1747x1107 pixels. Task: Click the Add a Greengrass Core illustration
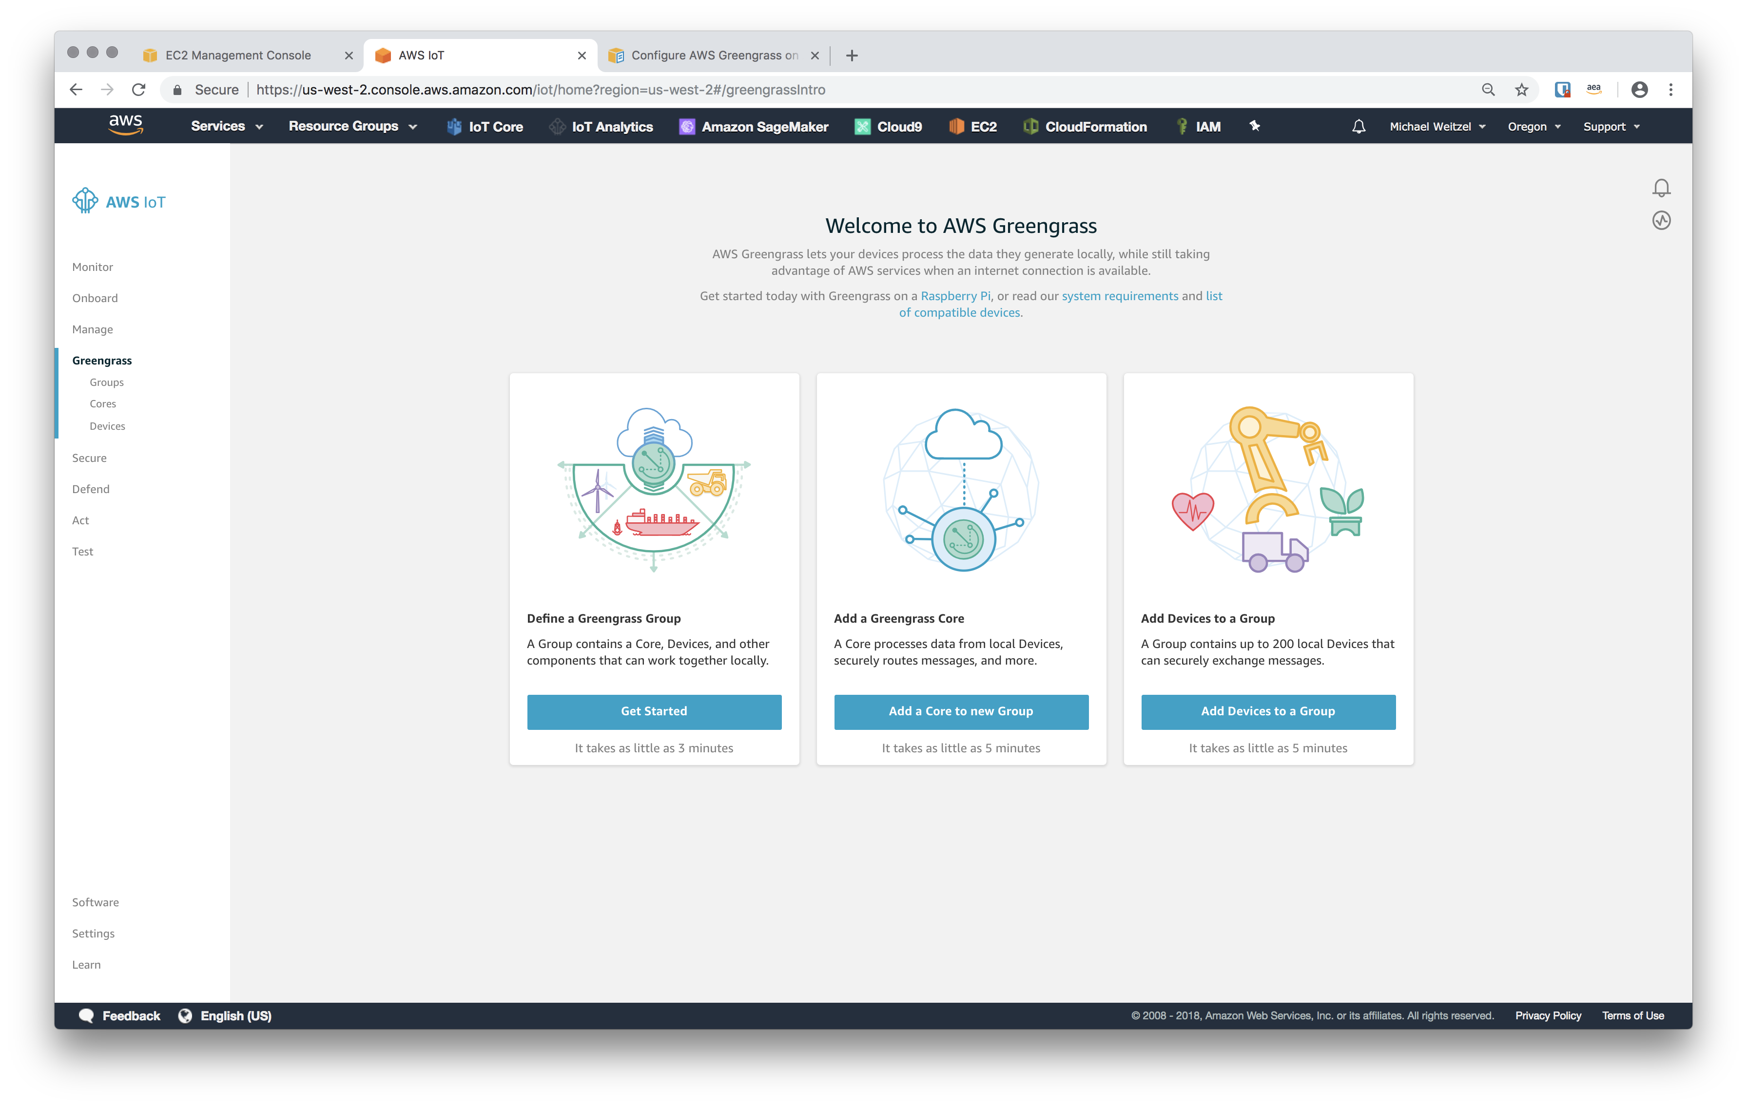(x=961, y=490)
